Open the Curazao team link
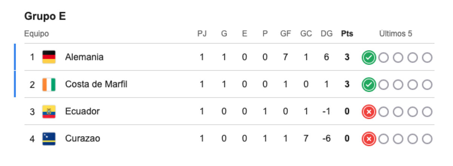 click(x=83, y=138)
